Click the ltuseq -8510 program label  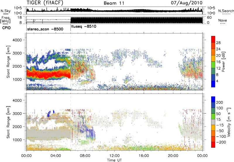[x=84, y=27]
